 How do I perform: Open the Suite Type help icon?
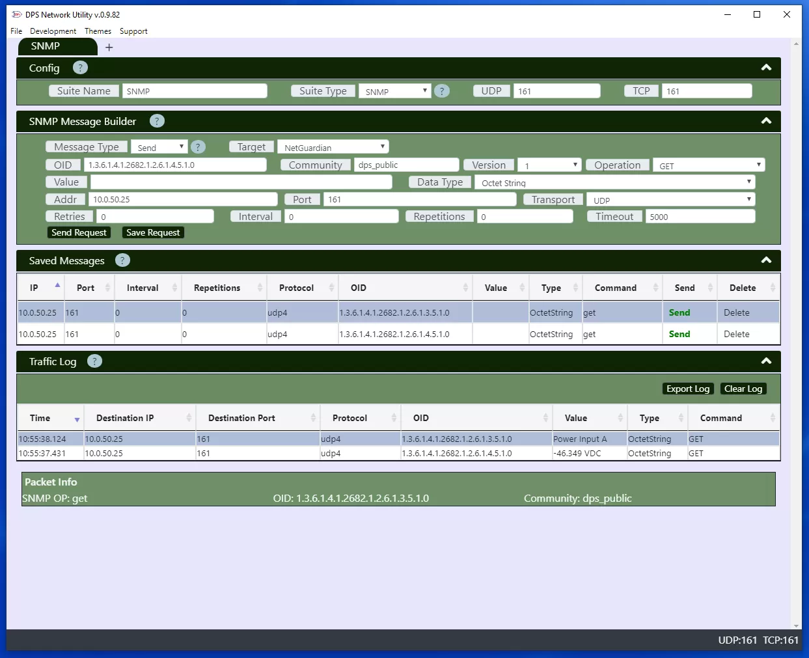(442, 90)
